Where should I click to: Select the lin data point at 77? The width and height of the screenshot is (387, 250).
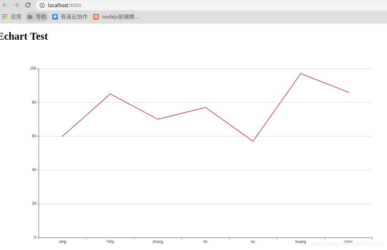coord(205,107)
